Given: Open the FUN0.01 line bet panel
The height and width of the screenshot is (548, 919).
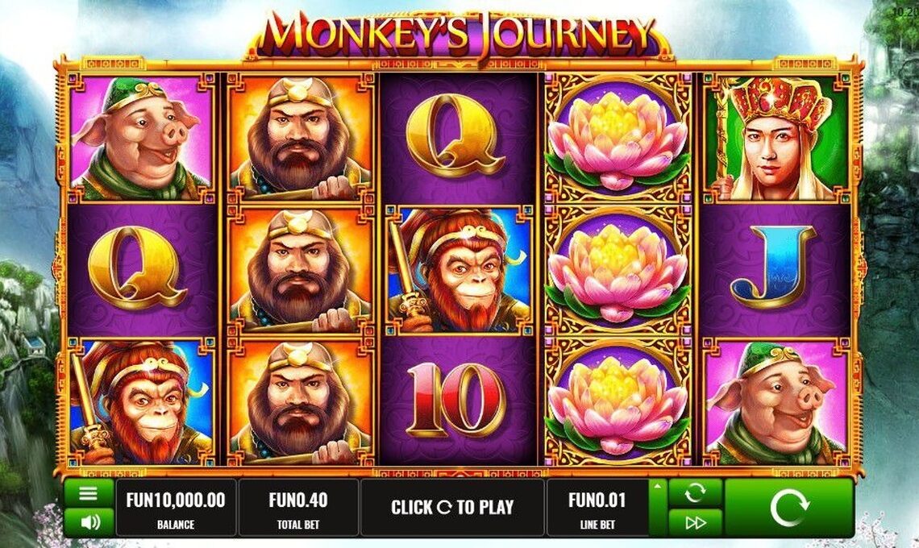Looking at the screenshot, I should pyautogui.click(x=597, y=508).
